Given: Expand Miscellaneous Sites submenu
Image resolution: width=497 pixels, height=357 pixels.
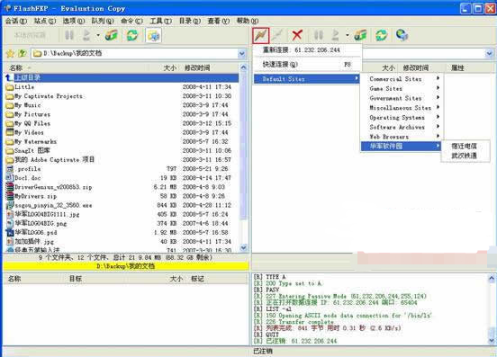Looking at the screenshot, I should pos(402,108).
